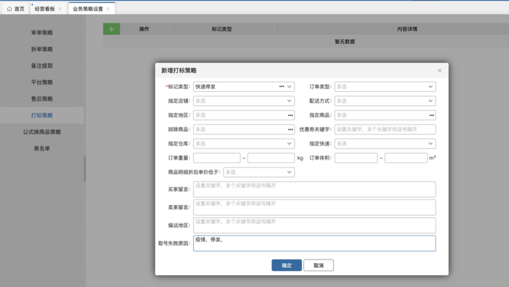509x287 pixels.
Task: Expand the 商品明细折后单价低于 dropdown
Action: click(259, 172)
